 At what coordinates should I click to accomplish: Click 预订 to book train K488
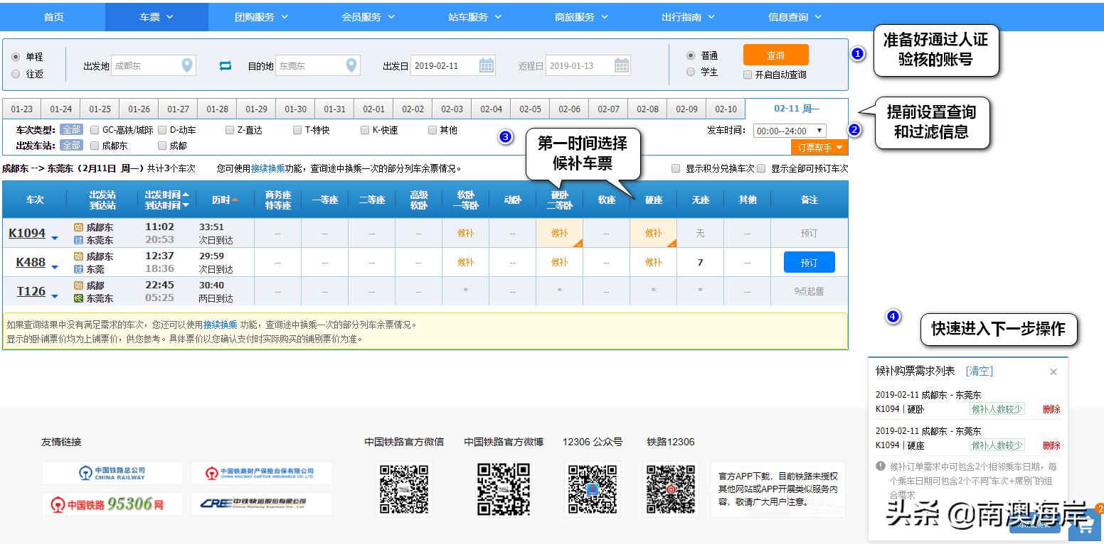click(809, 261)
